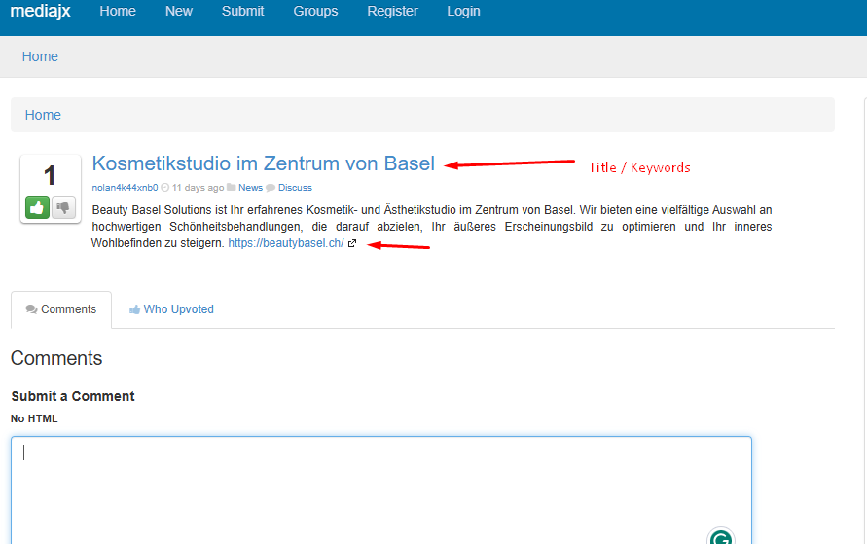Upvote the story with green thumbs-up

coord(37,207)
